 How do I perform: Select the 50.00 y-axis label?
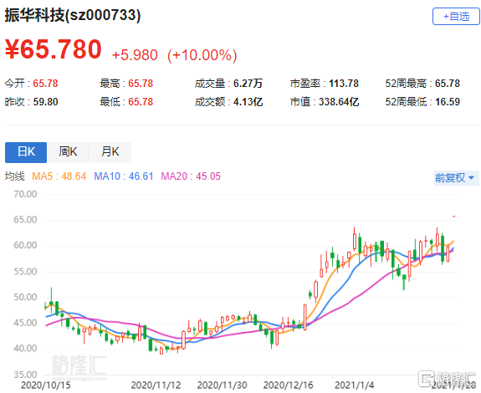[x=25, y=297]
